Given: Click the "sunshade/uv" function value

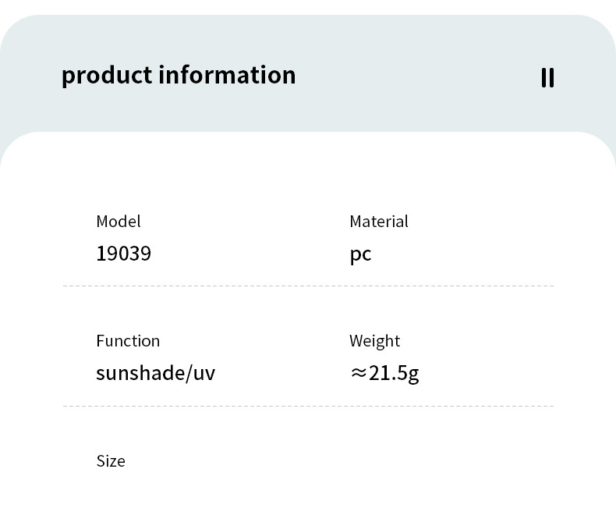Looking at the screenshot, I should (x=155, y=373).
